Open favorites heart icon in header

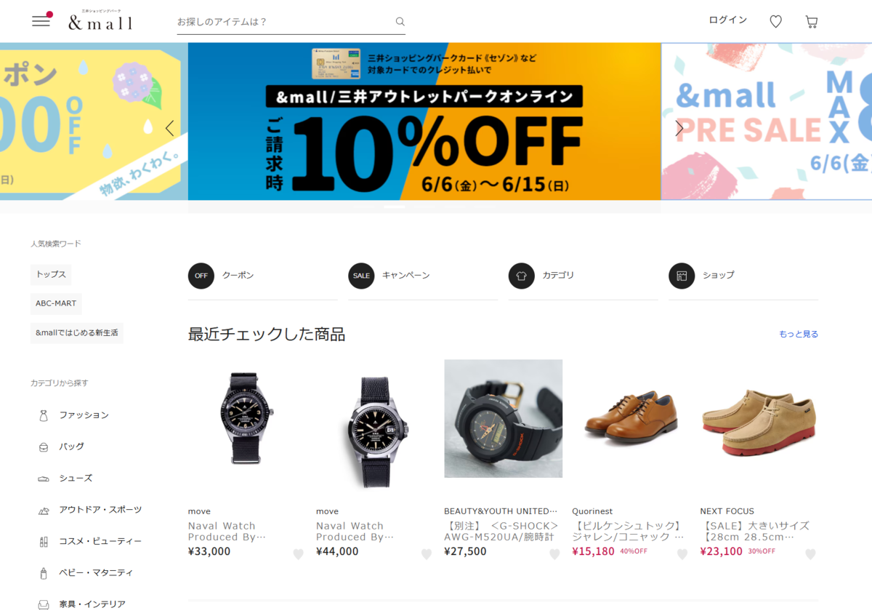pyautogui.click(x=775, y=22)
